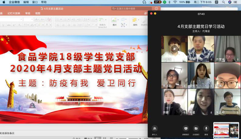Viewport: 241px width, 139px height.
Task: Open the 参与人 participants panel
Action: tap(155, 129)
